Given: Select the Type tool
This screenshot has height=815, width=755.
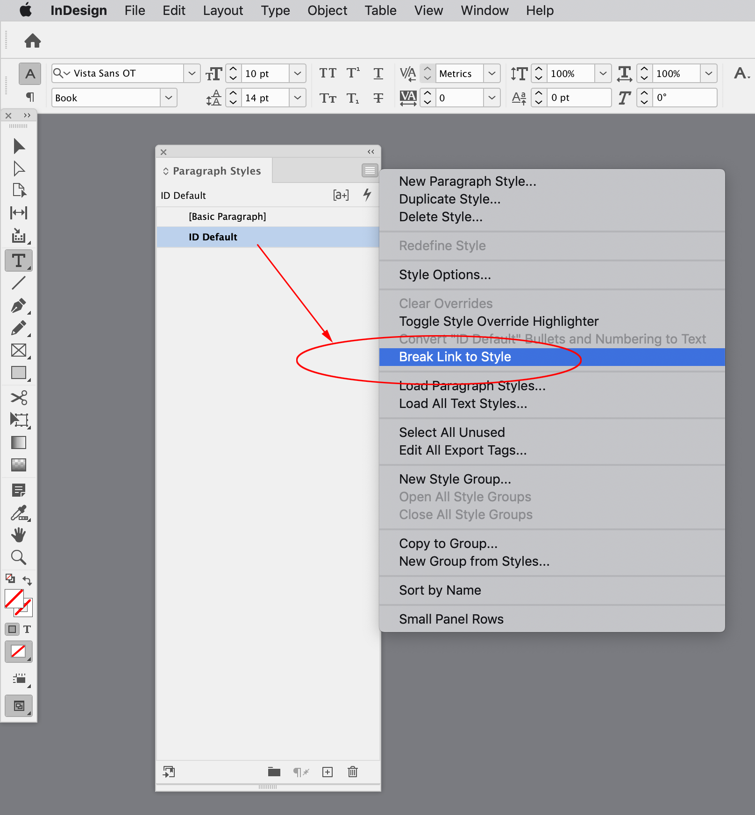Looking at the screenshot, I should click(18, 260).
